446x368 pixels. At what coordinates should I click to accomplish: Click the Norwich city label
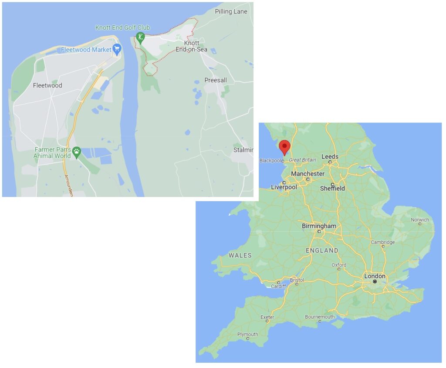pos(420,220)
